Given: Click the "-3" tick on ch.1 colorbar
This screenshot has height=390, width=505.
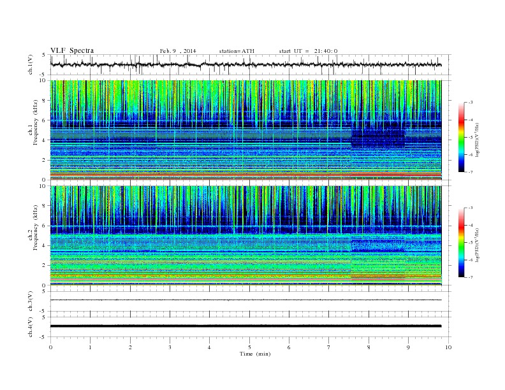Looking at the screenshot, I should point(470,103).
